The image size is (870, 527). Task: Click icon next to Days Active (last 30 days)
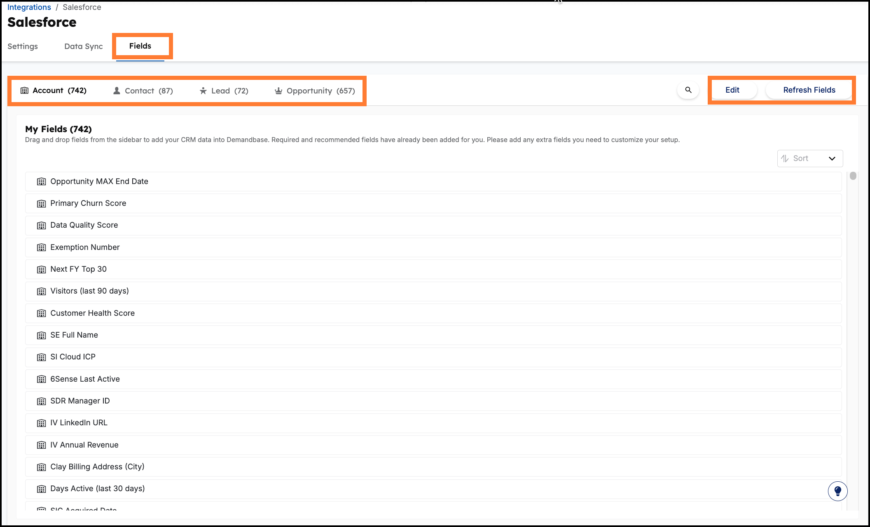41,489
